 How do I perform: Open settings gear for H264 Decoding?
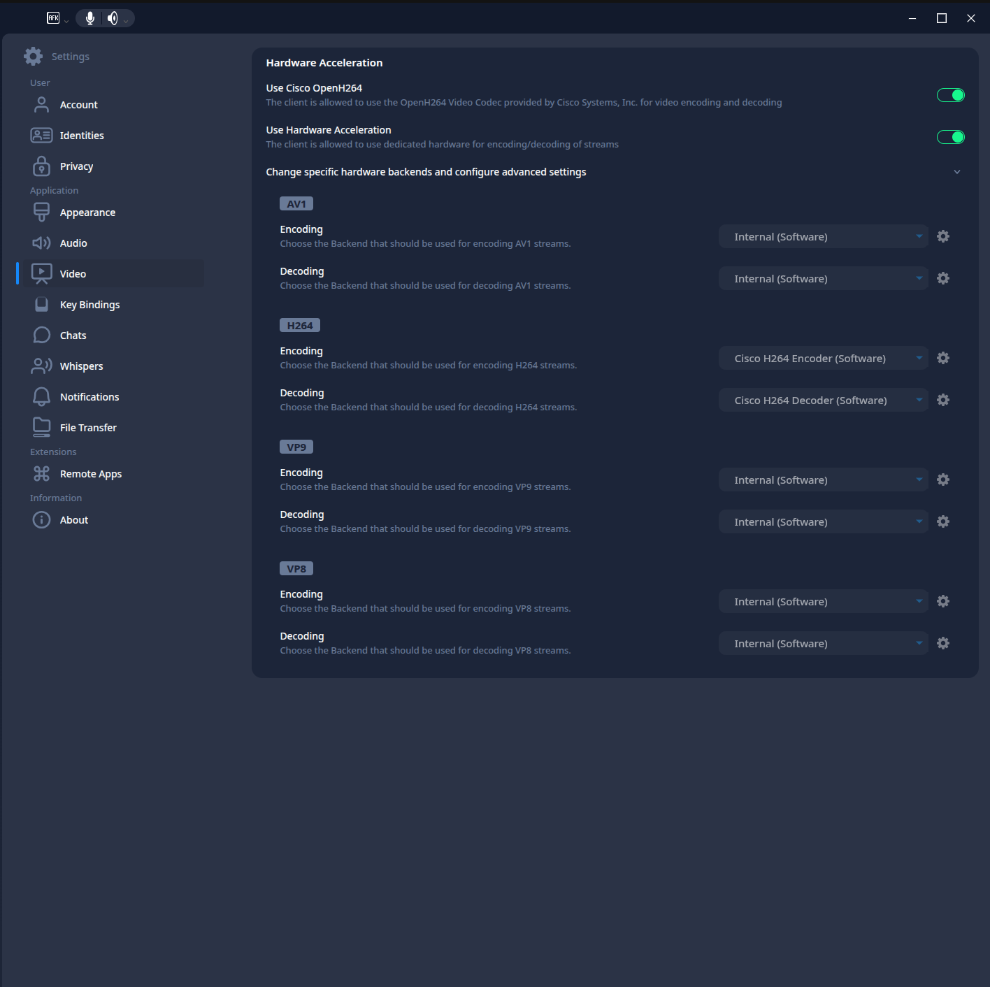[943, 400]
